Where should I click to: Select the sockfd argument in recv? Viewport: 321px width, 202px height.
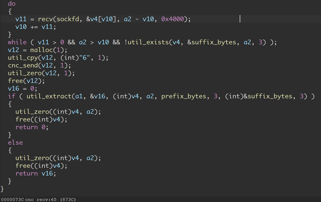click(x=68, y=19)
